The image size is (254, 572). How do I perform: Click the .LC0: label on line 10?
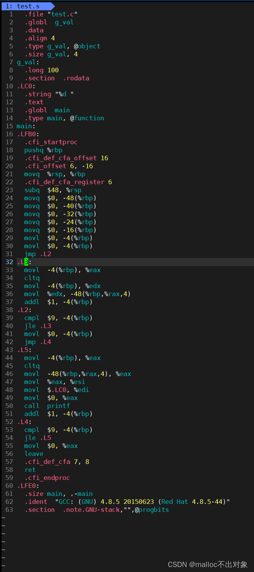coord(26,86)
